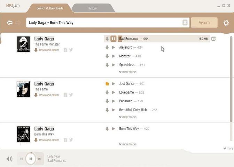
Task: Download The Fame album
Action: click(47, 95)
